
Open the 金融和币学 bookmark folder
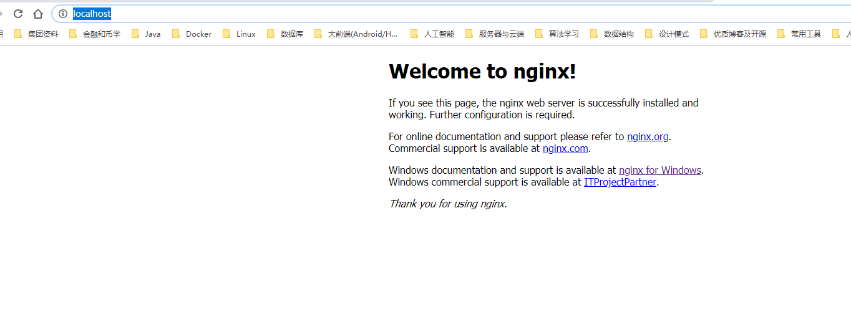point(95,34)
